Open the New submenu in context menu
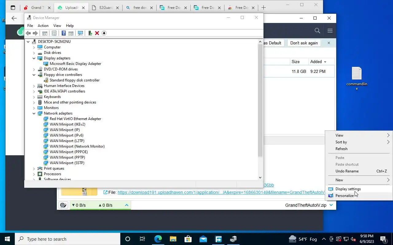Image resolution: width=393 pixels, height=245 pixels. (x=359, y=180)
